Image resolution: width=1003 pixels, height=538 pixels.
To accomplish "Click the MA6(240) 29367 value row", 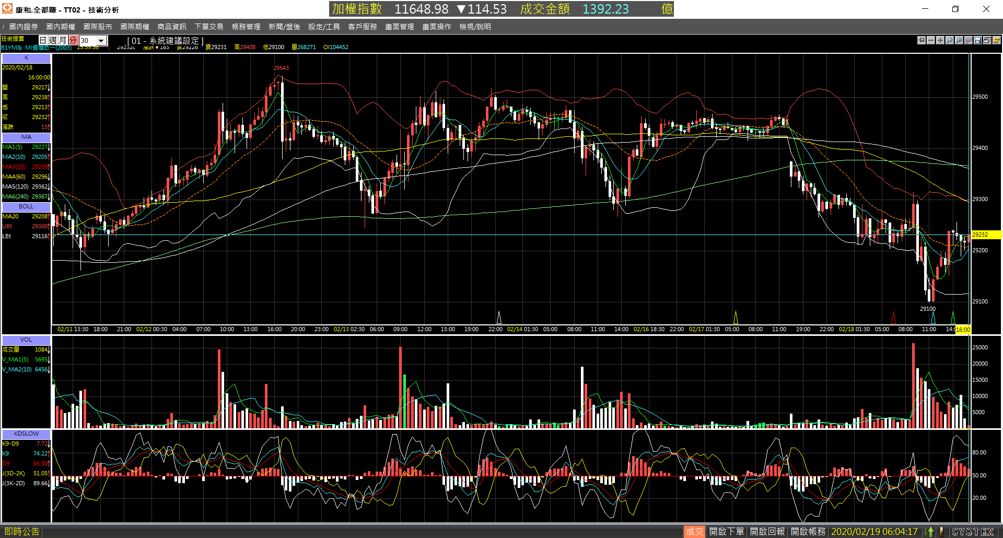I will pyautogui.click(x=26, y=197).
